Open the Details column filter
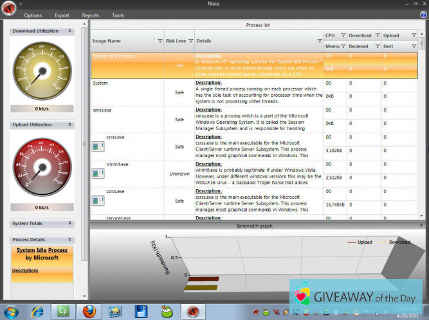 point(320,40)
